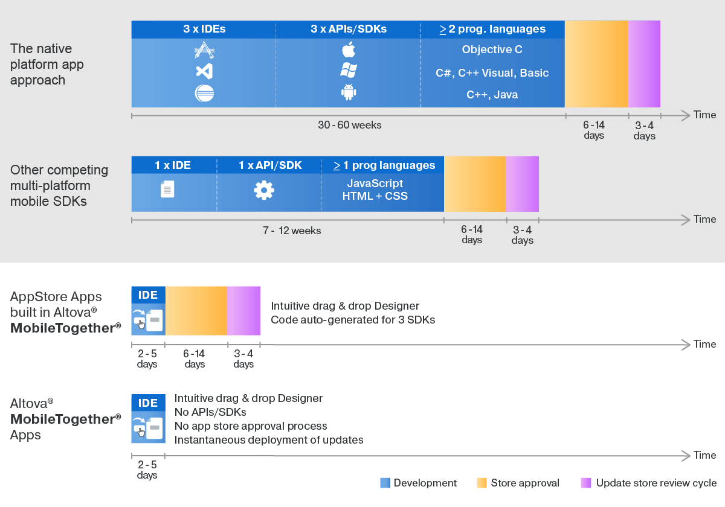
Task: Click the '30 - 60 weeks' duration label
Action: (x=350, y=126)
